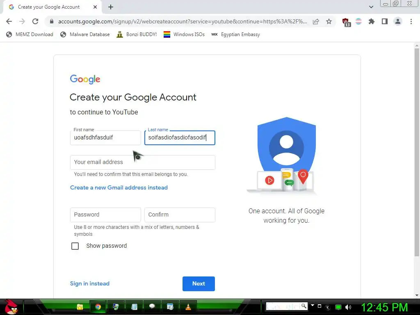Click the small square tray icon
Viewport: 420px width, 315px height.
tap(319, 306)
